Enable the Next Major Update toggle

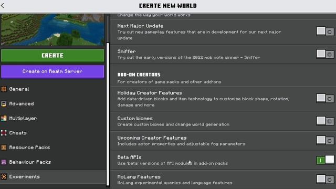[325, 31]
